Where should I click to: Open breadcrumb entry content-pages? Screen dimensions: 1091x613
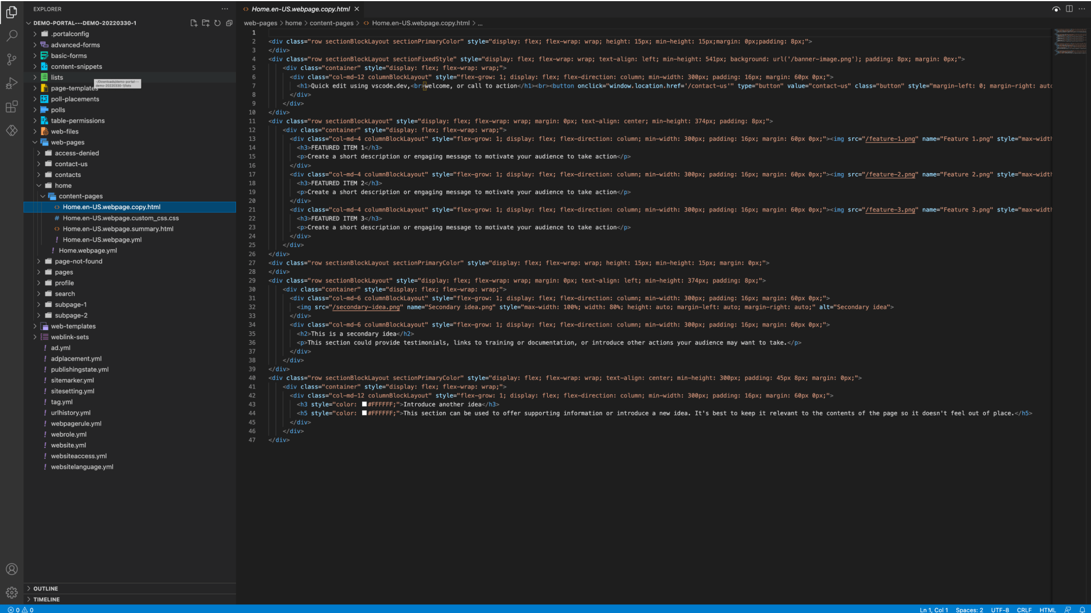coord(331,23)
